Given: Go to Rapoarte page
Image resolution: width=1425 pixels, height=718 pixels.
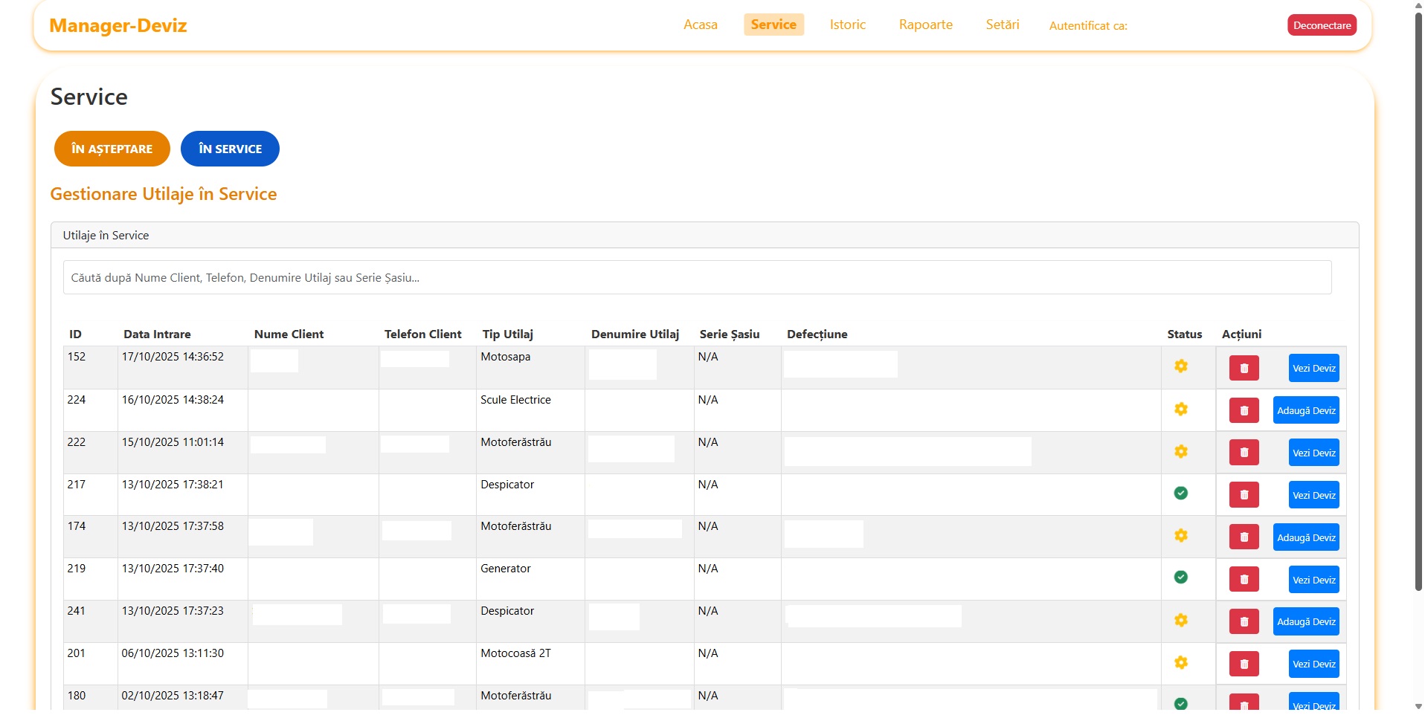Looking at the screenshot, I should (x=925, y=25).
